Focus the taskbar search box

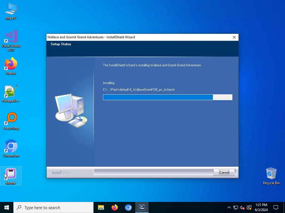pyautogui.click(x=53, y=207)
